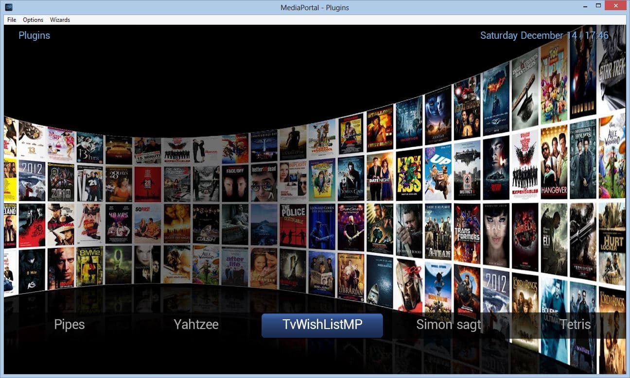Close the MediaPortal window
Screen dimensions: 630x378
click(x=615, y=6)
